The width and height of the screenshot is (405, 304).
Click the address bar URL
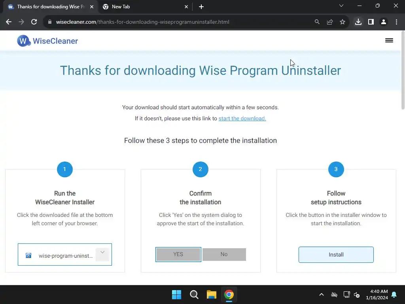point(142,22)
